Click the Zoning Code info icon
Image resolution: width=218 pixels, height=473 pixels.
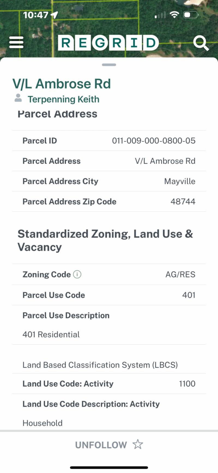77,274
